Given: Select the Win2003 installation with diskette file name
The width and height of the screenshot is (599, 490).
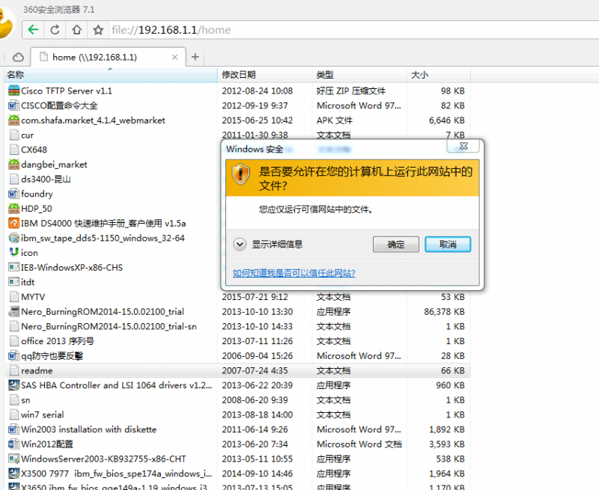Looking at the screenshot, I should 89,429.
